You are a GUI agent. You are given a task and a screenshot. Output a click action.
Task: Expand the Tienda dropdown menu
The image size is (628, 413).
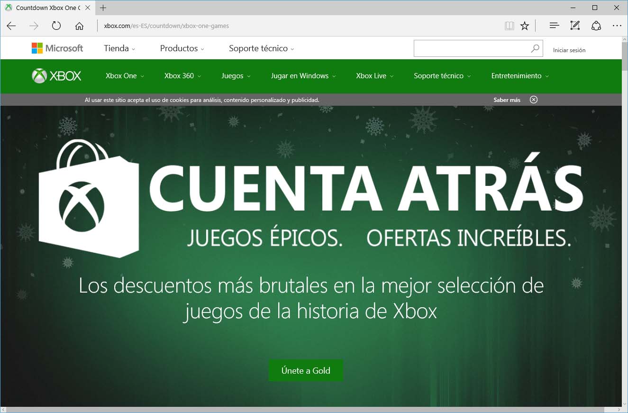pos(119,48)
